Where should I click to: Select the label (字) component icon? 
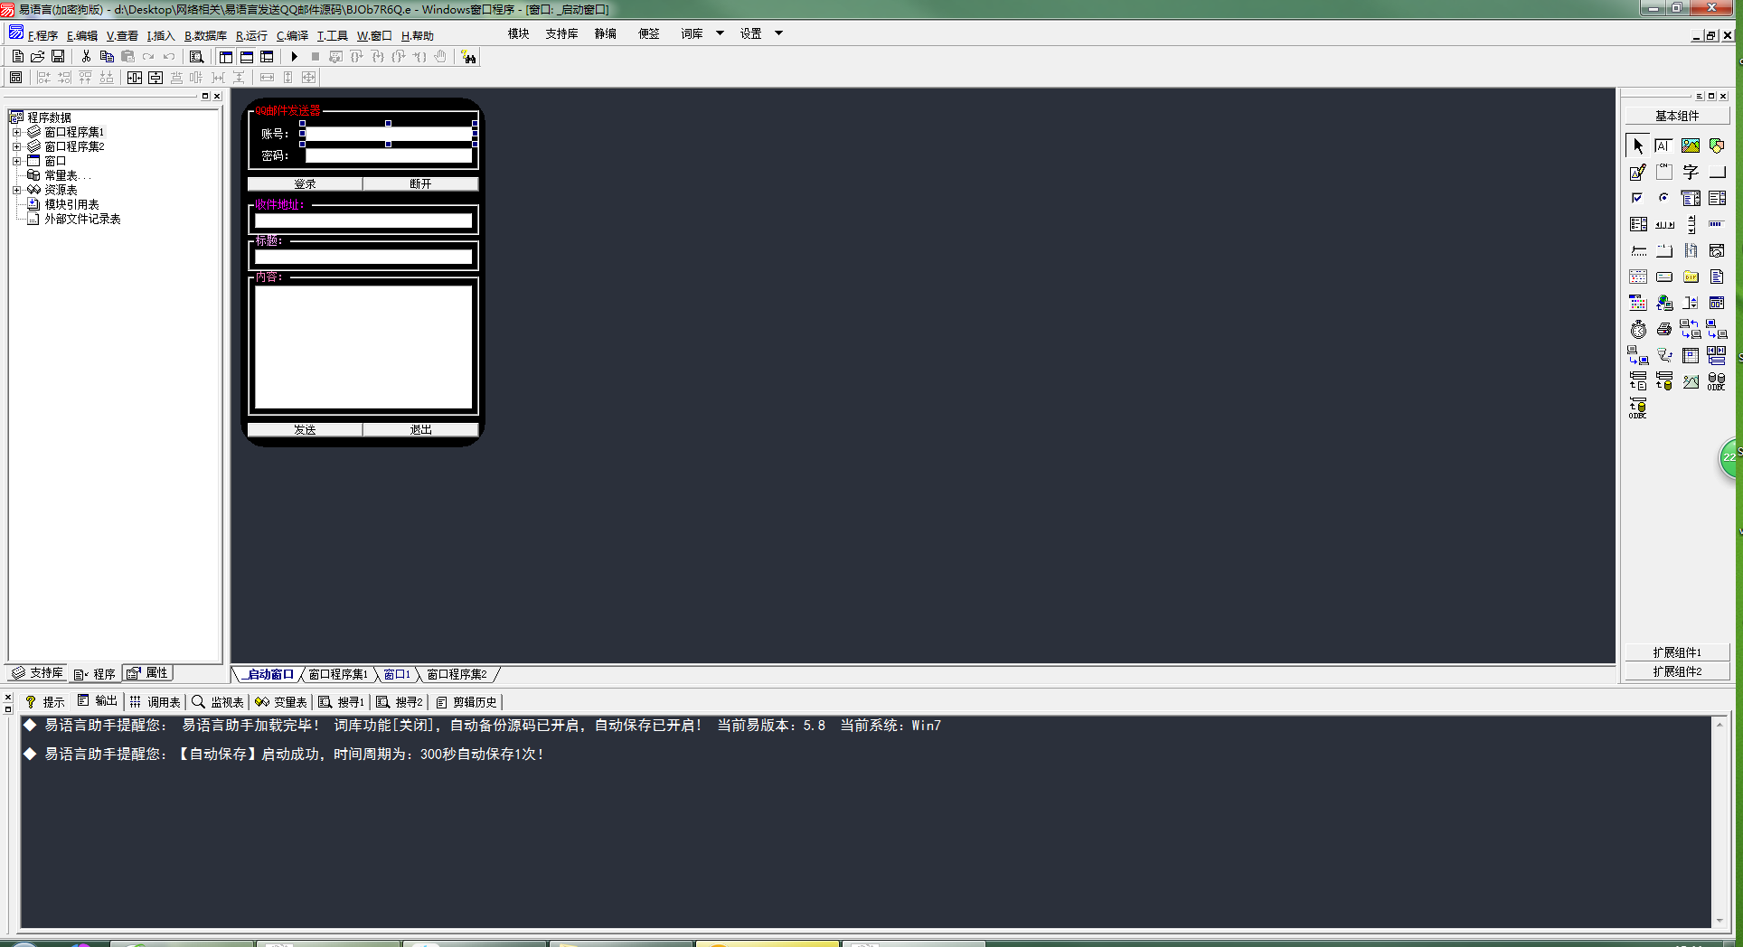point(1690,172)
